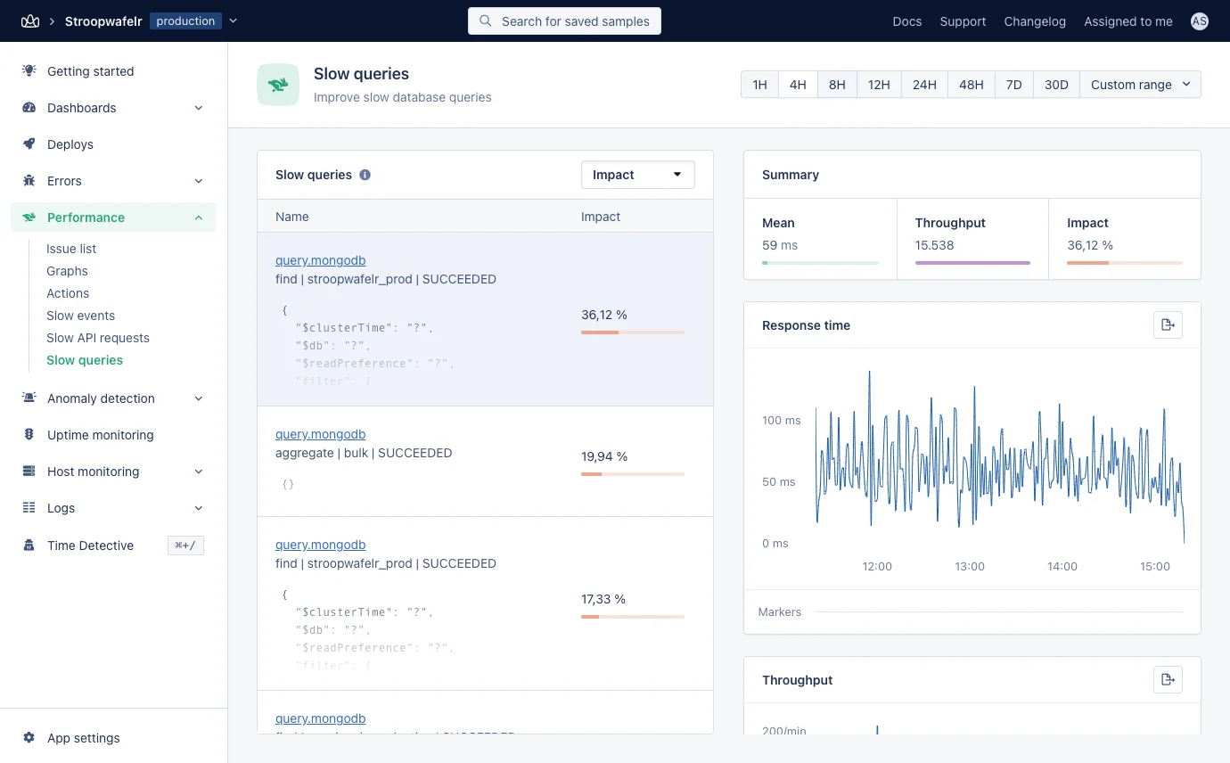Click the Logs list icon
Viewport: 1230px width, 763px height.
click(x=29, y=508)
